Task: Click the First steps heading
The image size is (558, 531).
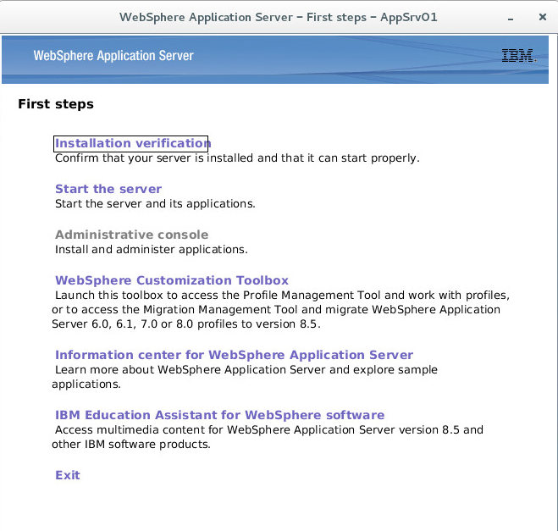Action: tap(56, 104)
